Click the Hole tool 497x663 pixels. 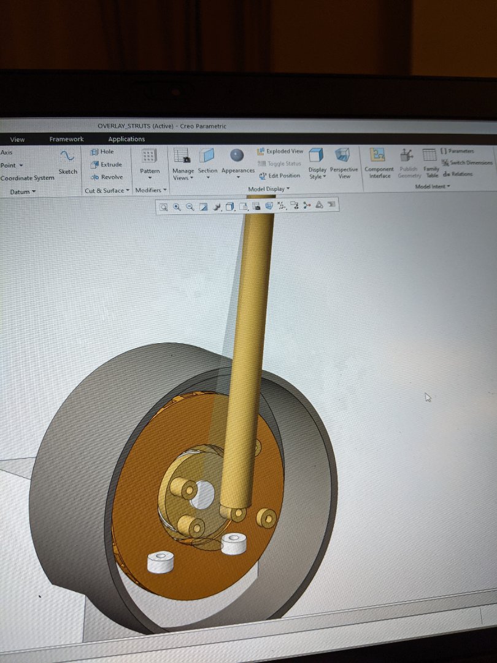tap(102, 152)
